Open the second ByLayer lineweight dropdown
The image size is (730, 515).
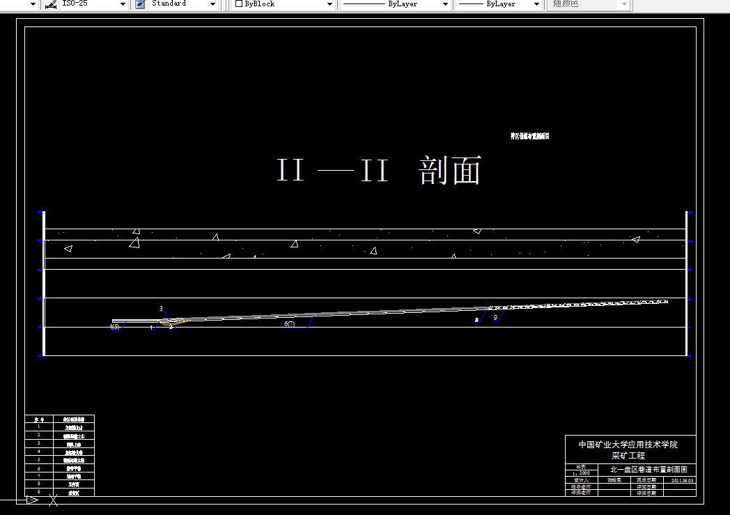click(x=536, y=4)
